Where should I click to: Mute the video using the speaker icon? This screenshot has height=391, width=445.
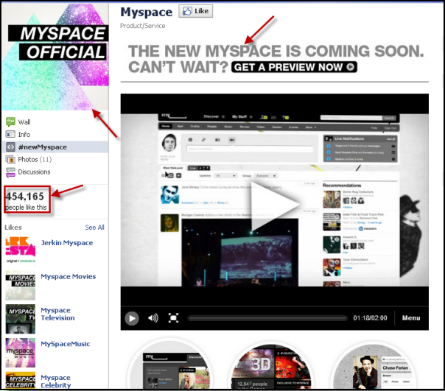point(153,318)
